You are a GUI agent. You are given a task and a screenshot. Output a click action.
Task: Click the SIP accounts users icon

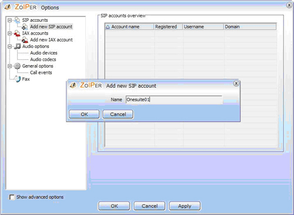pos(17,20)
